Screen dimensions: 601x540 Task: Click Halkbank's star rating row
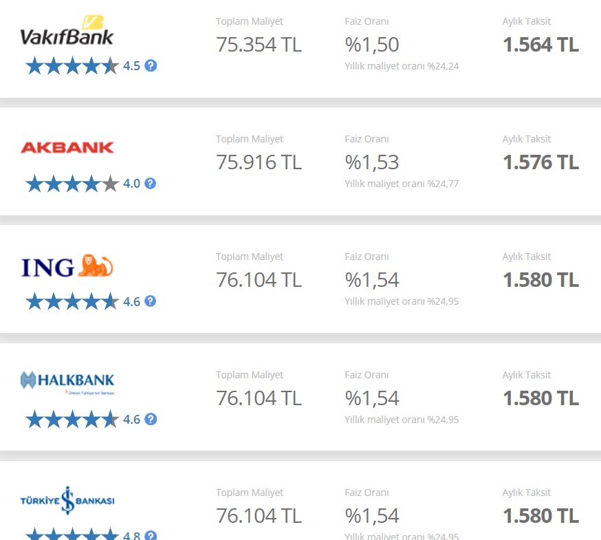(72, 419)
